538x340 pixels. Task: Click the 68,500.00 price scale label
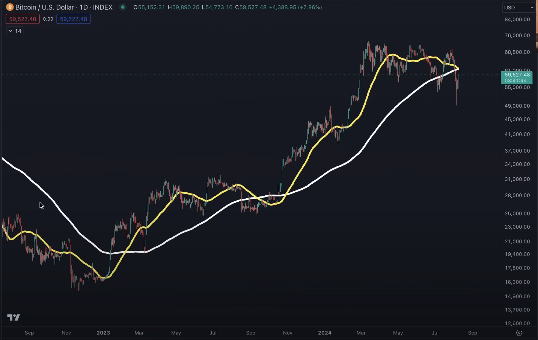(x=517, y=52)
